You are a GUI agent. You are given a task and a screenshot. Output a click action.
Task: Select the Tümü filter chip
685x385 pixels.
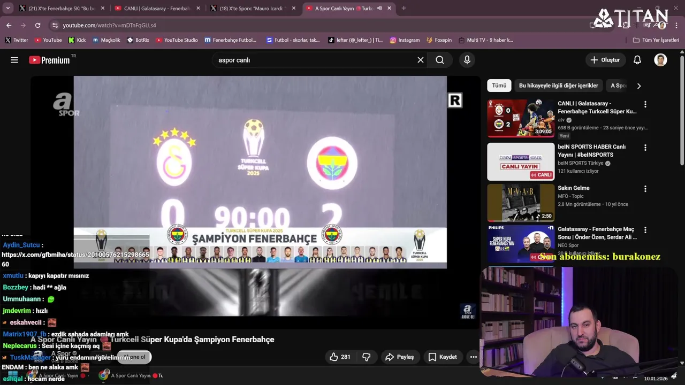pos(499,86)
